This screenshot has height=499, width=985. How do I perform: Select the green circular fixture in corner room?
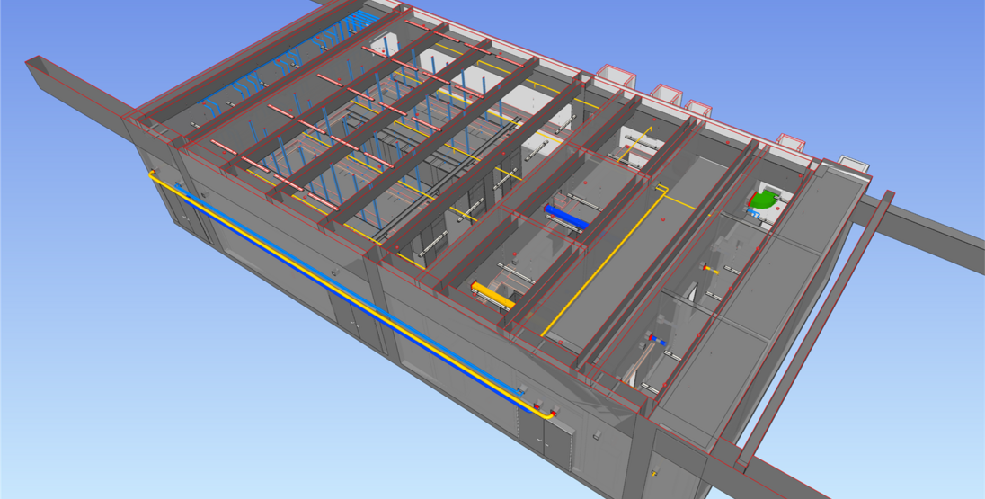[764, 200]
